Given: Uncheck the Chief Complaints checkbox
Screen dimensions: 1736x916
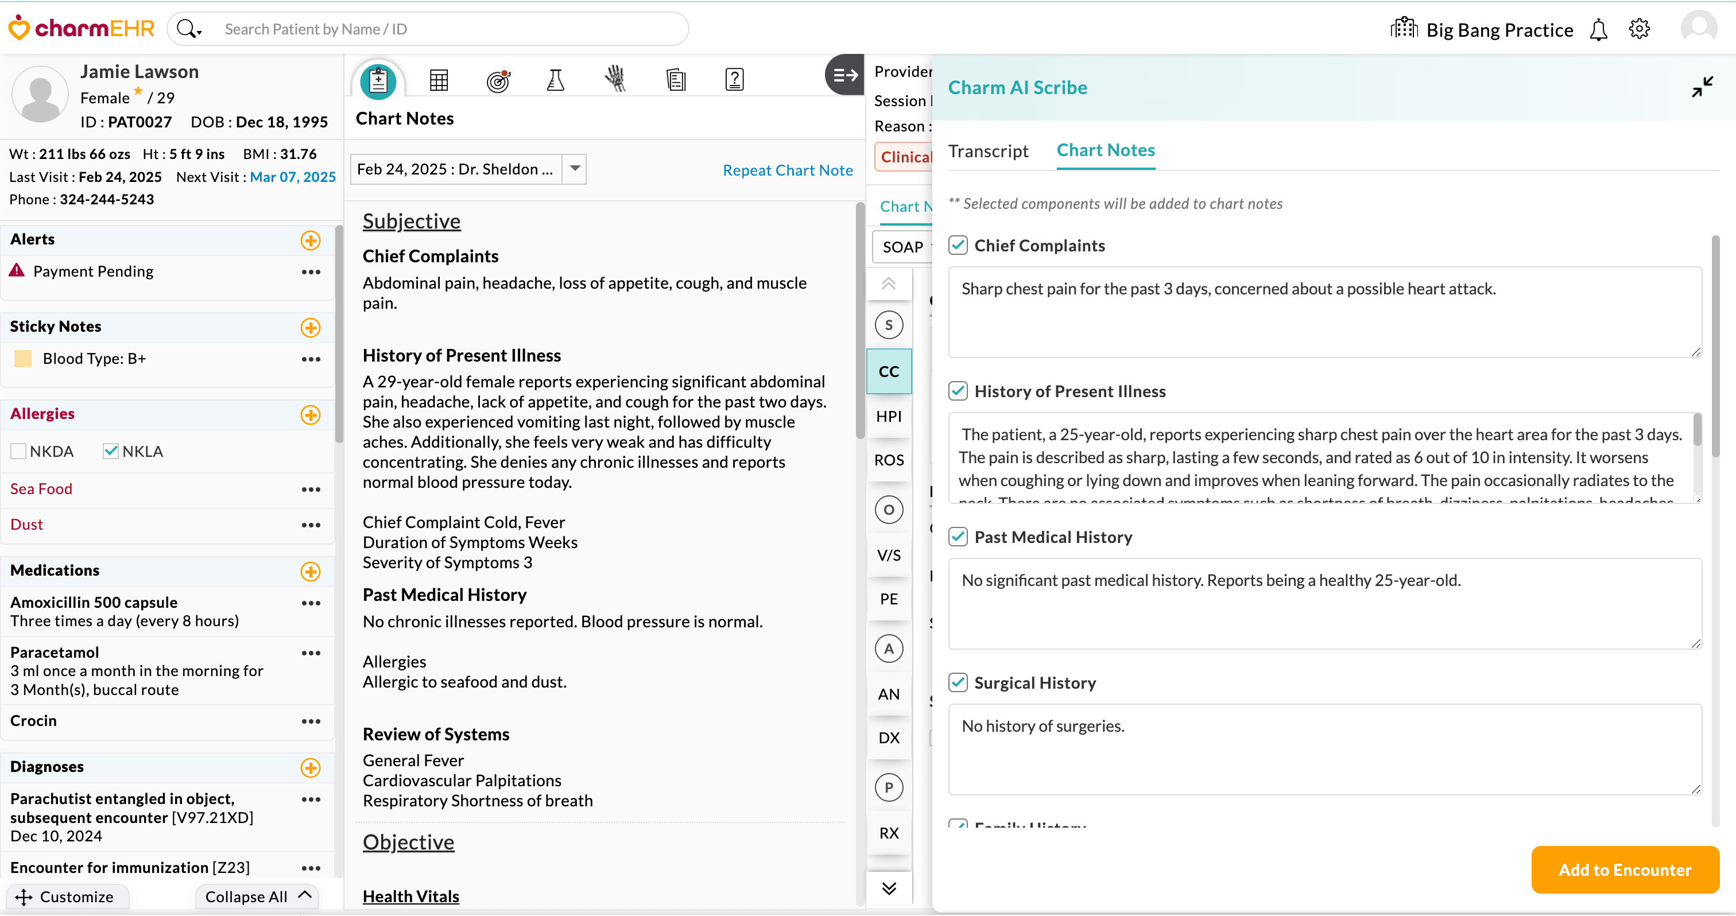Looking at the screenshot, I should 958,245.
